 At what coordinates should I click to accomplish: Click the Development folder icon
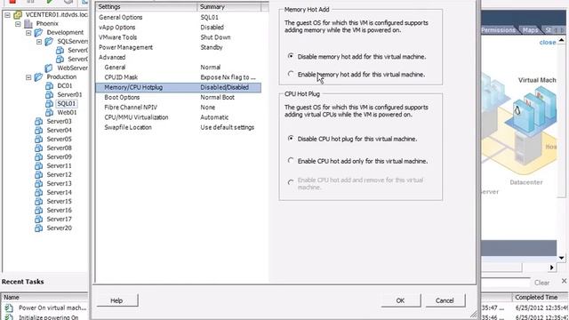(38, 33)
